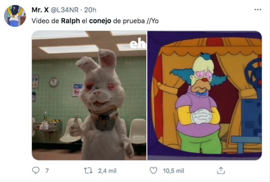Retweet this post using the arrows icon
Screen dimensions: 270x182
(x=88, y=171)
